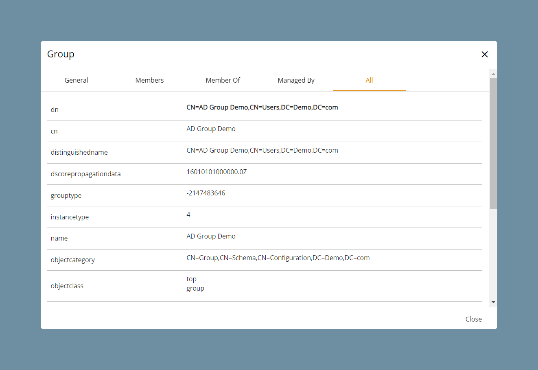
Task: Click the cn value AD Group Demo
Action: tap(211, 129)
